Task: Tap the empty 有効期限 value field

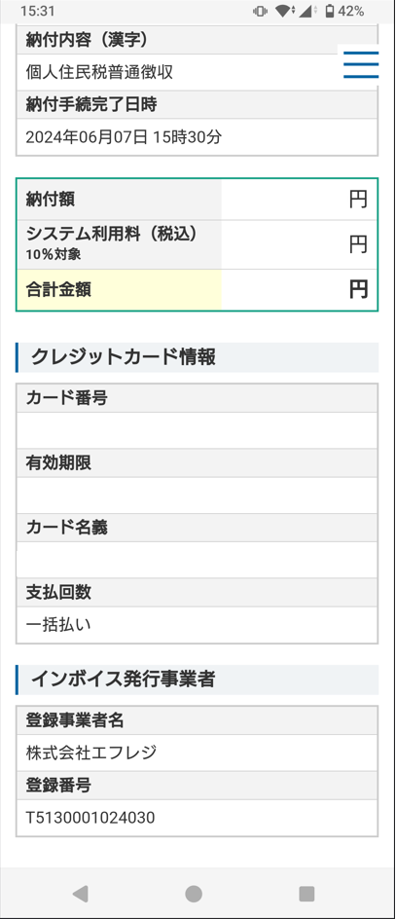Action: point(197,496)
